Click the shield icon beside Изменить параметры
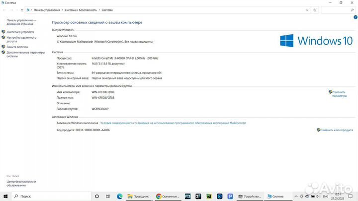The image size is (358, 201). (x=330, y=92)
